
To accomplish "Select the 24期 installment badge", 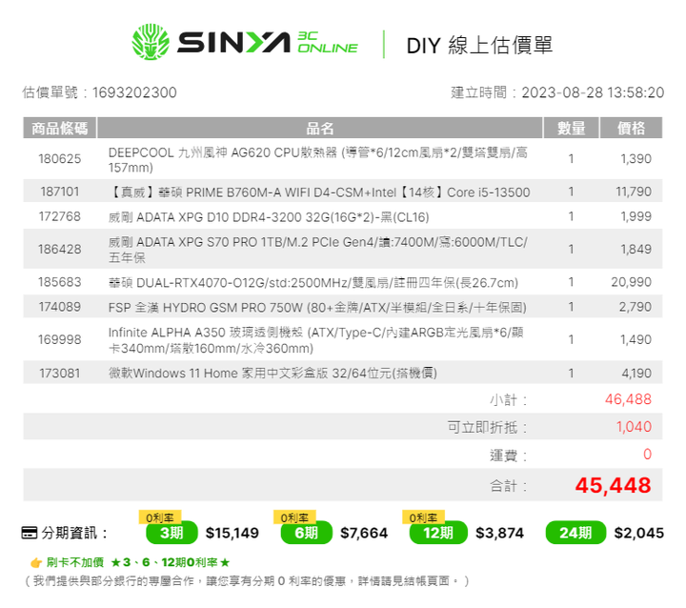I will 575,533.
